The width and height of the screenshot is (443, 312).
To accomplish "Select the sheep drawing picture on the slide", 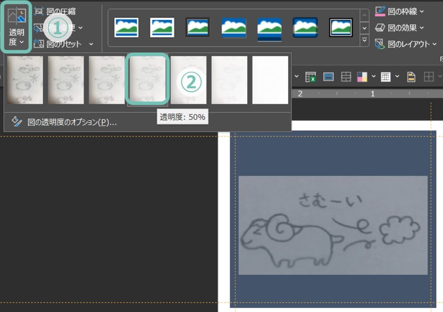I will [x=333, y=225].
